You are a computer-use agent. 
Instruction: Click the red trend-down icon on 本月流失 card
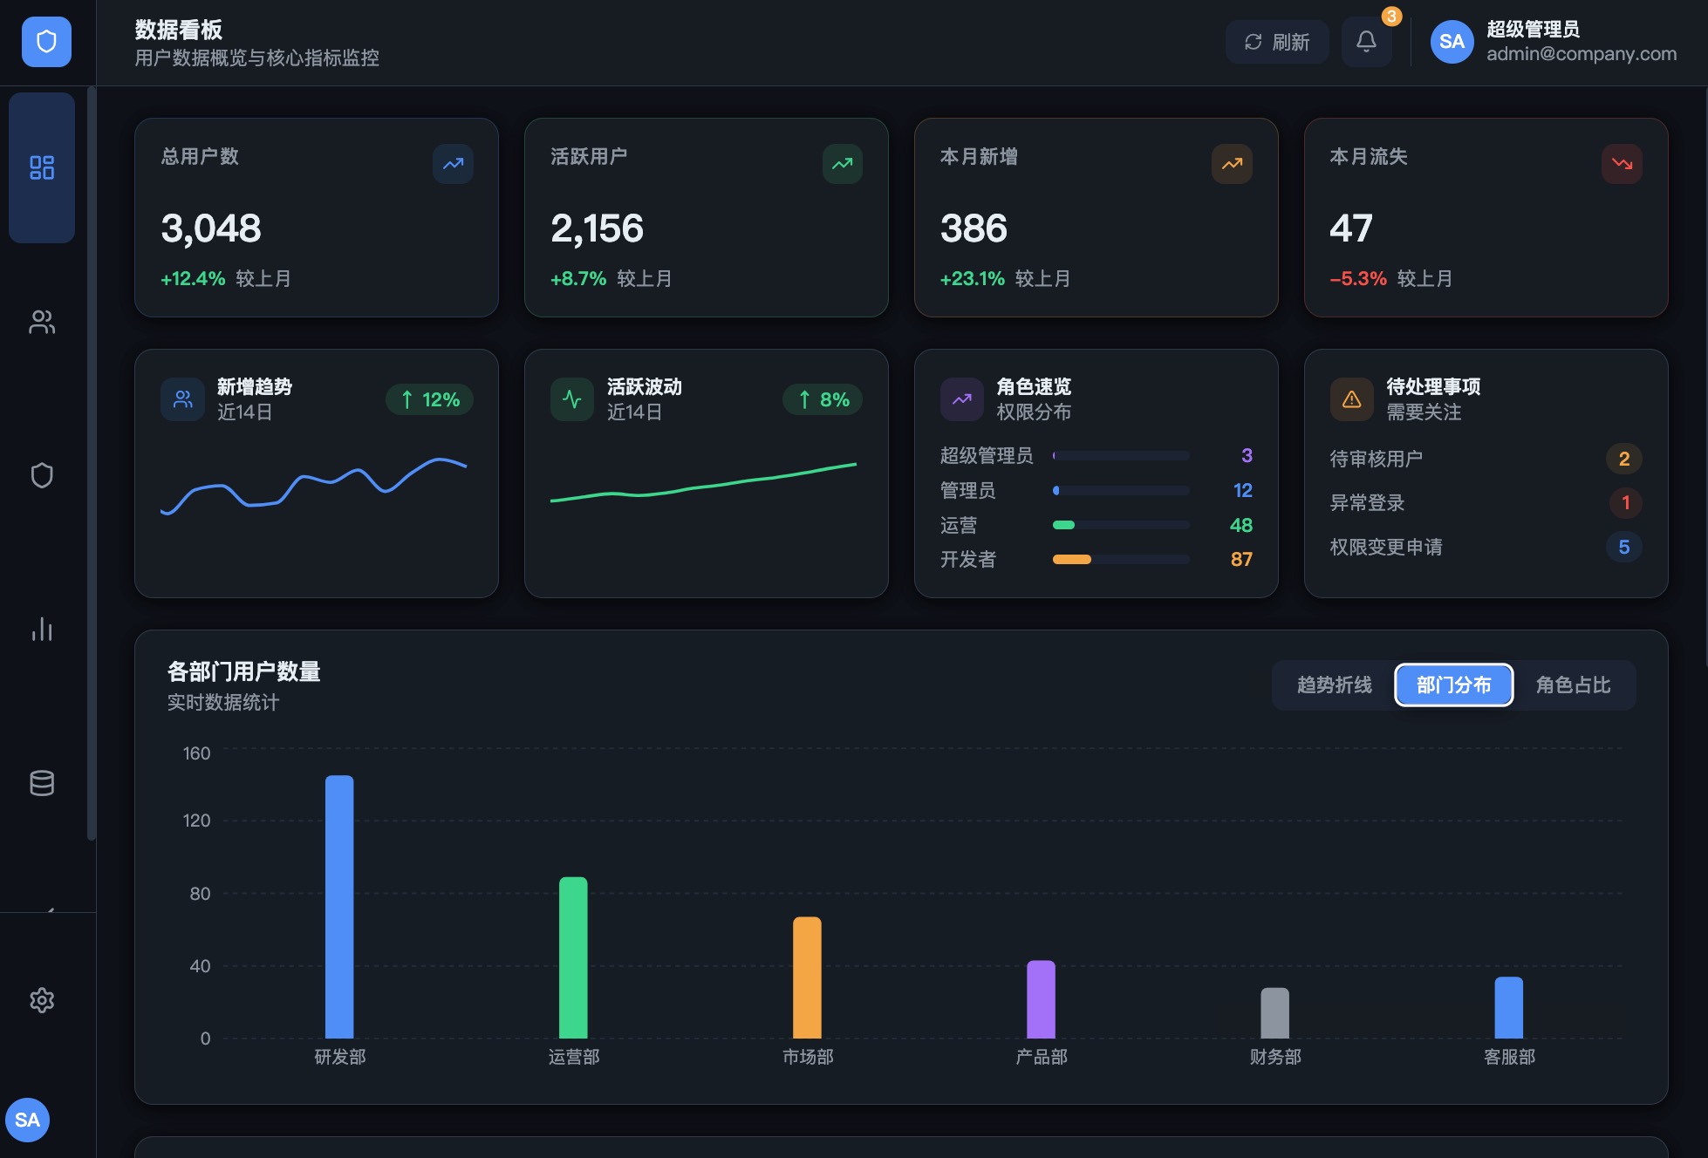pyautogui.click(x=1622, y=164)
